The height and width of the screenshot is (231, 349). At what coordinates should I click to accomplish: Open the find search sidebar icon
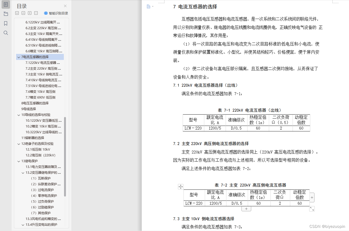coord(6,33)
